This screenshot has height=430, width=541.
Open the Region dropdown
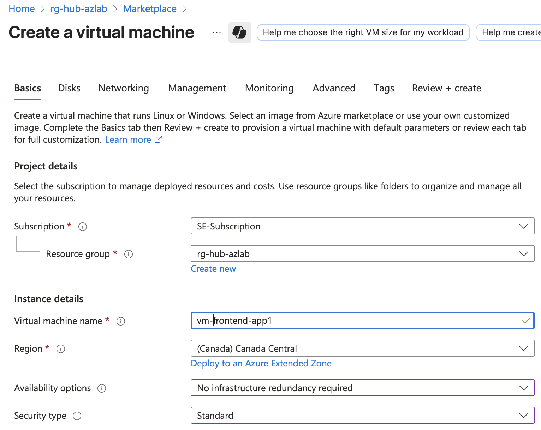(x=362, y=348)
